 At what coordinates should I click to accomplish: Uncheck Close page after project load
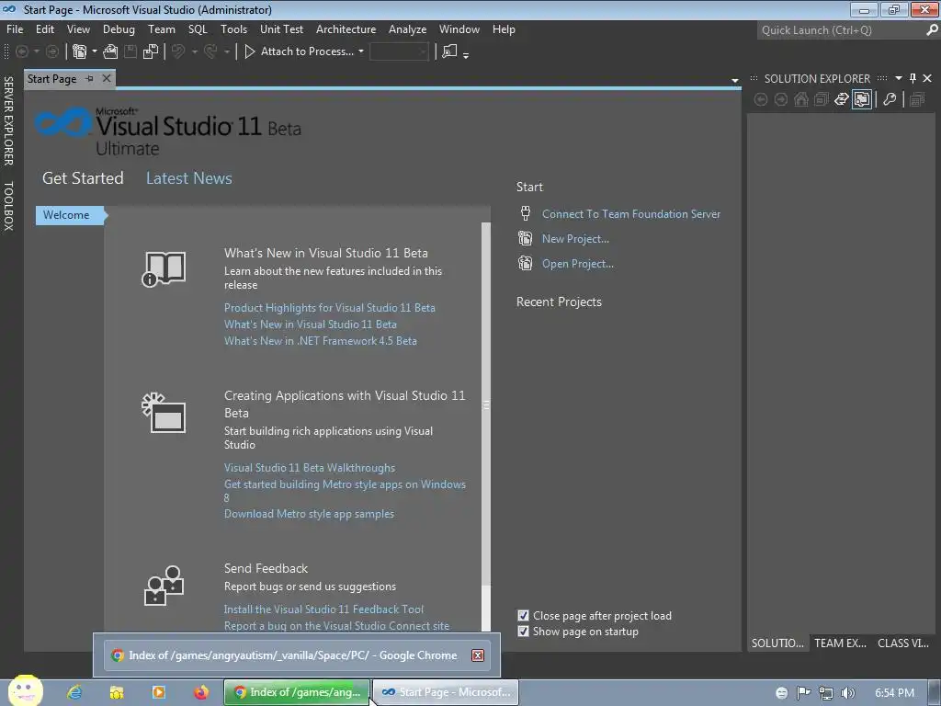[523, 615]
